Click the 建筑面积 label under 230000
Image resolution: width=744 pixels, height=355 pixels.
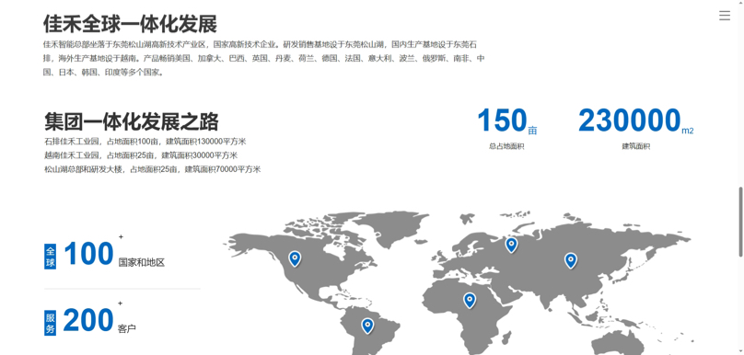pyautogui.click(x=636, y=146)
